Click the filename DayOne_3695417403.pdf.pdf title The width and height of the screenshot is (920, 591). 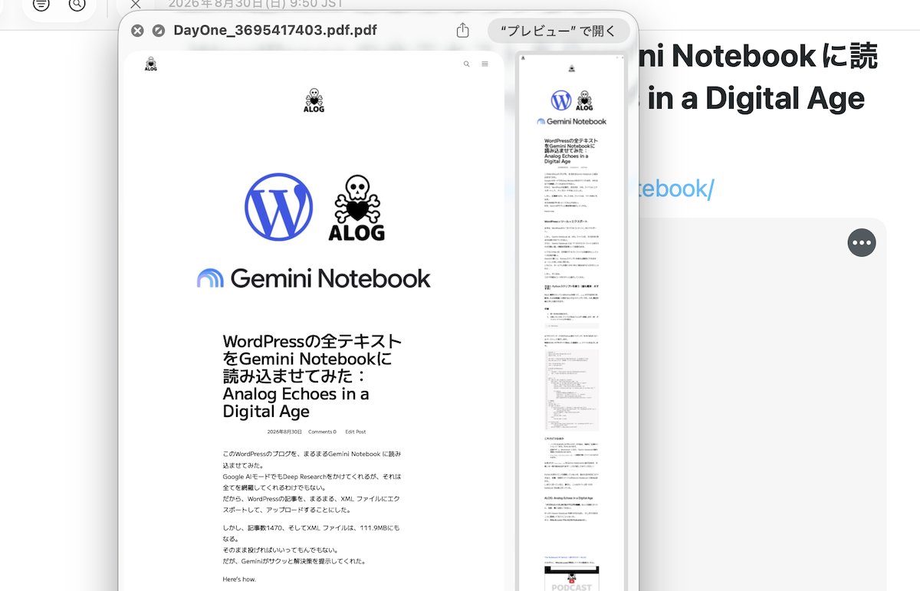(x=275, y=31)
